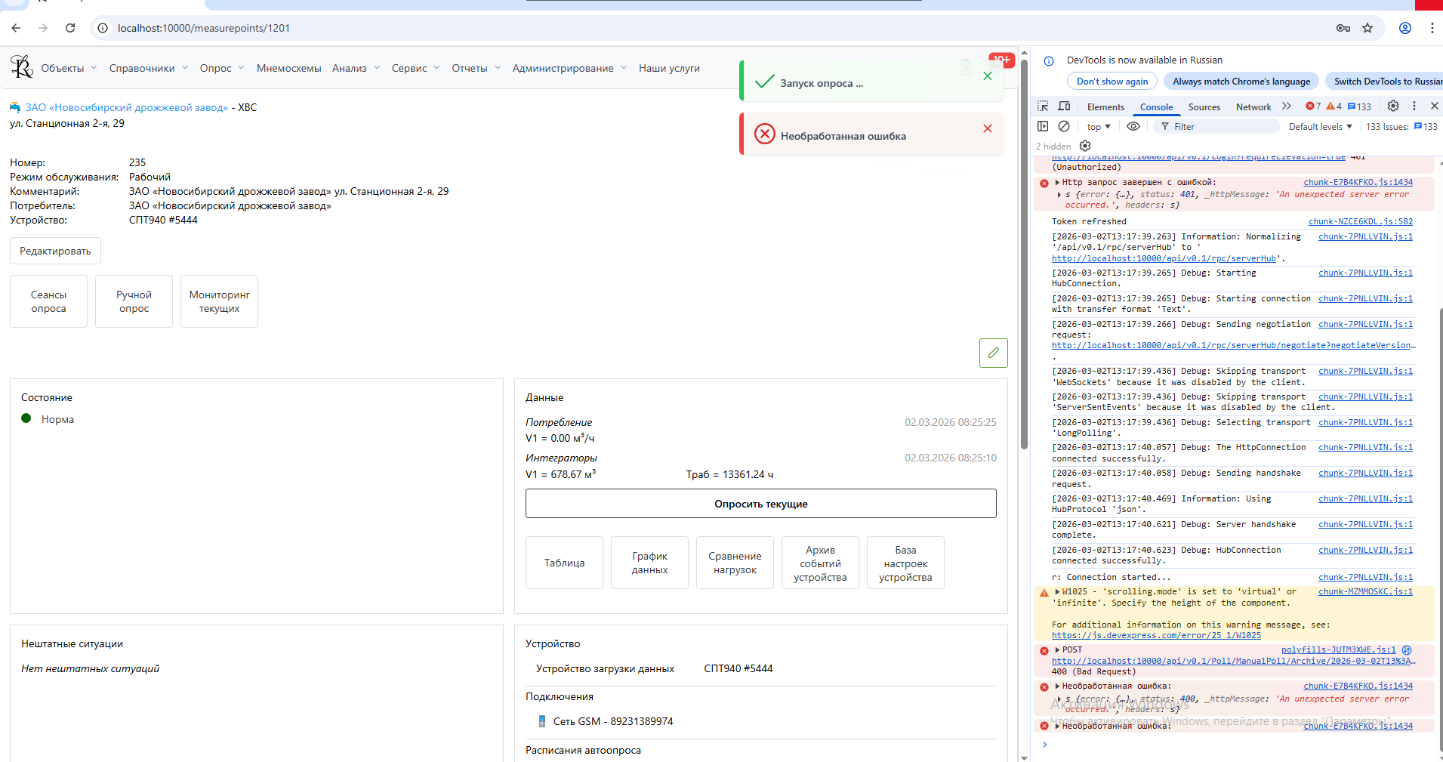Open console settings gear next to hidden count
Image resolution: width=1443 pixels, height=762 pixels.
click(x=1085, y=146)
